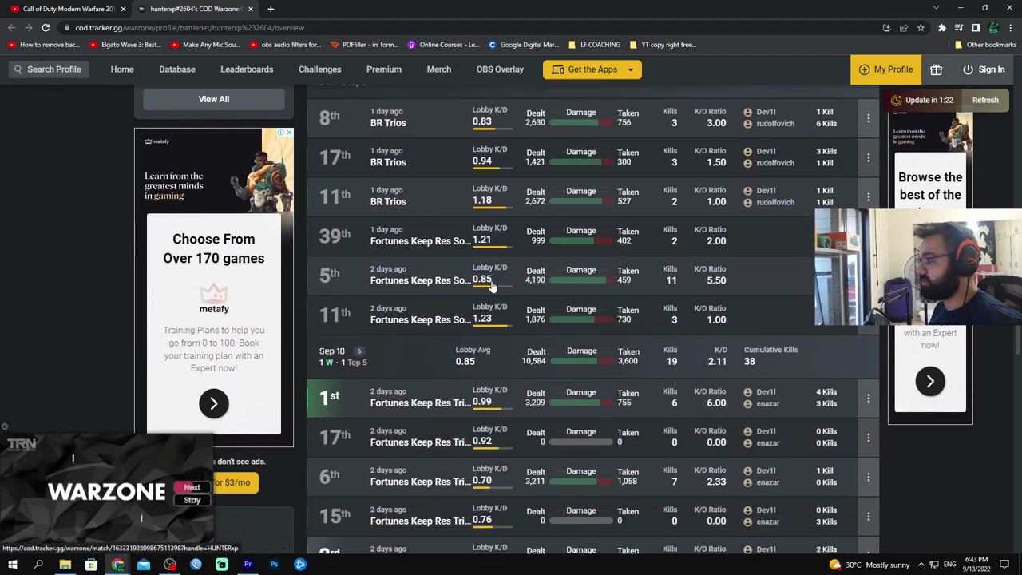
Task: Open OBS Overlay page
Action: [x=500, y=69]
